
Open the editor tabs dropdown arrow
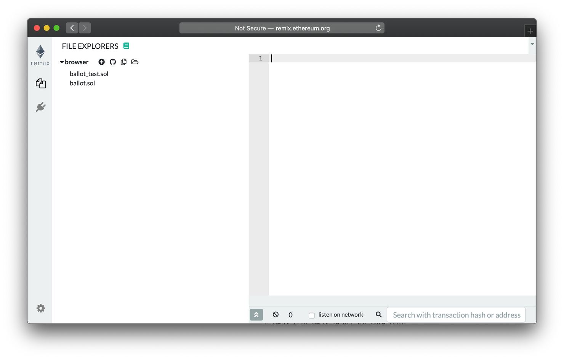point(532,44)
